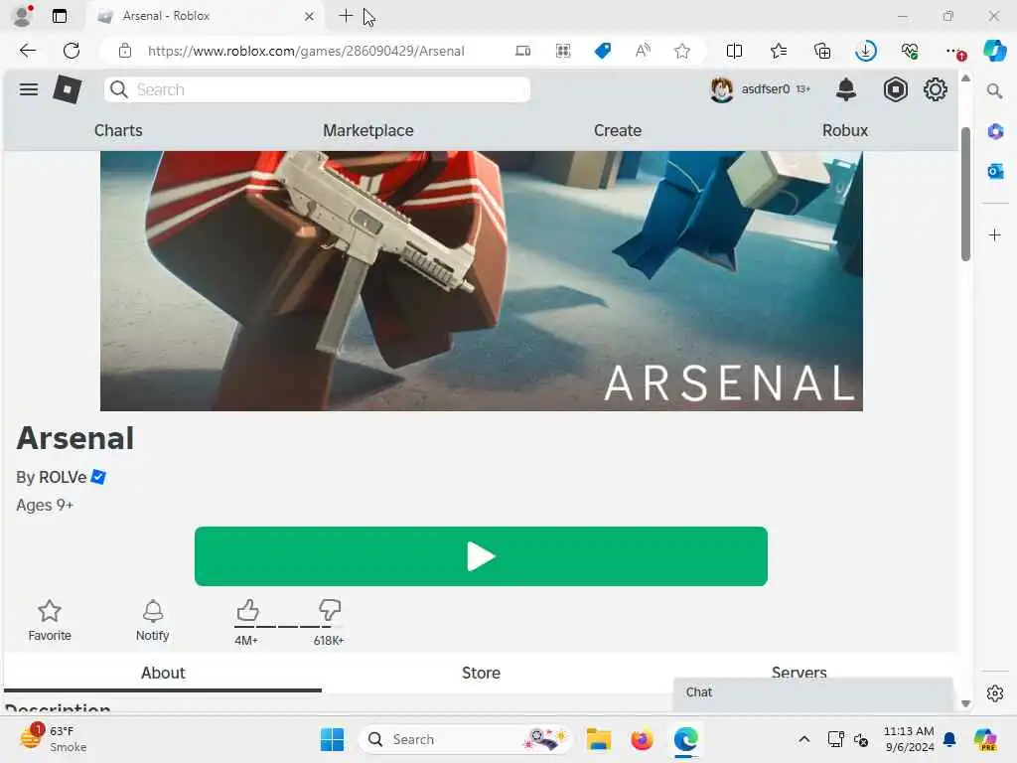The image size is (1017, 763).
Task: Open the Windows Start menu
Action: [332, 739]
